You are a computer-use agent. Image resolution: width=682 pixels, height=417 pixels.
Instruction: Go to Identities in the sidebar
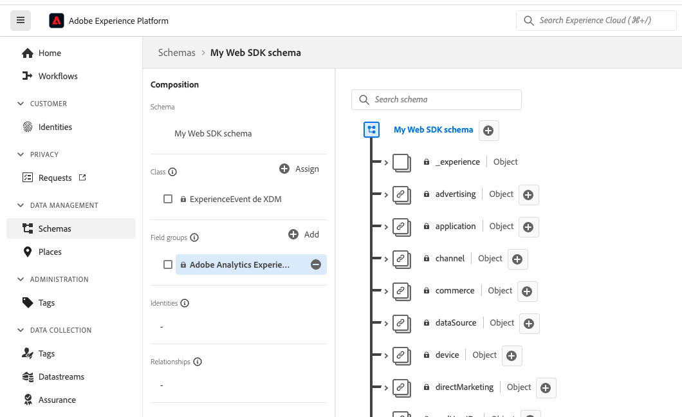55,127
